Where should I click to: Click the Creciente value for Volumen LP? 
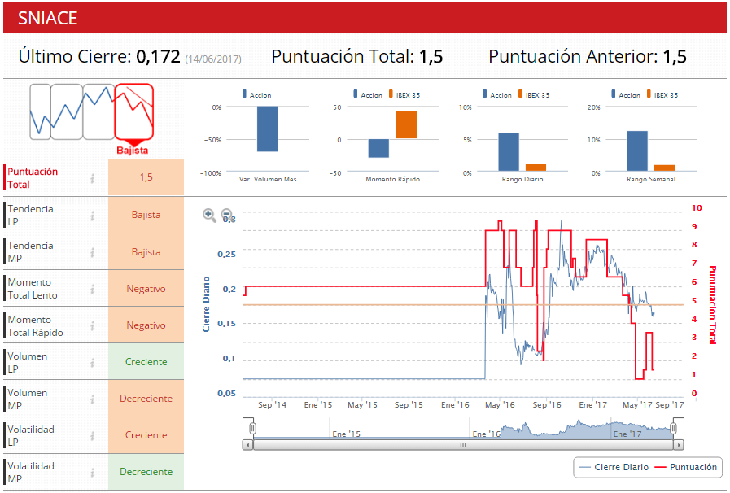click(x=146, y=362)
